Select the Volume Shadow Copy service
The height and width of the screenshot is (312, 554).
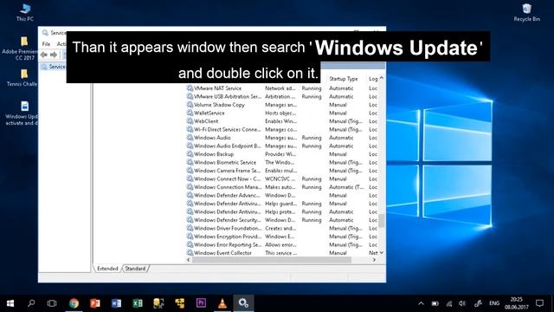[x=282, y=105]
